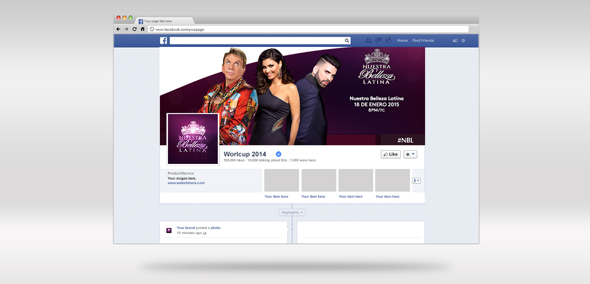Click the second 'Your item here' link

click(313, 196)
